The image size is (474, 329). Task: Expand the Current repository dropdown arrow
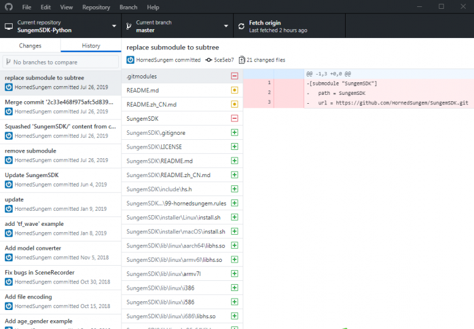click(x=114, y=26)
